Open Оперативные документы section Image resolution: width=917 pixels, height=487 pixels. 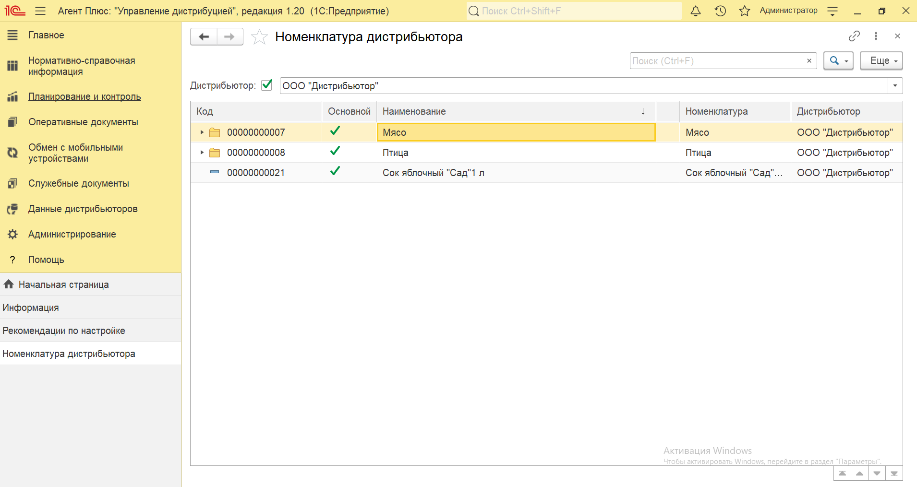pyautogui.click(x=83, y=122)
